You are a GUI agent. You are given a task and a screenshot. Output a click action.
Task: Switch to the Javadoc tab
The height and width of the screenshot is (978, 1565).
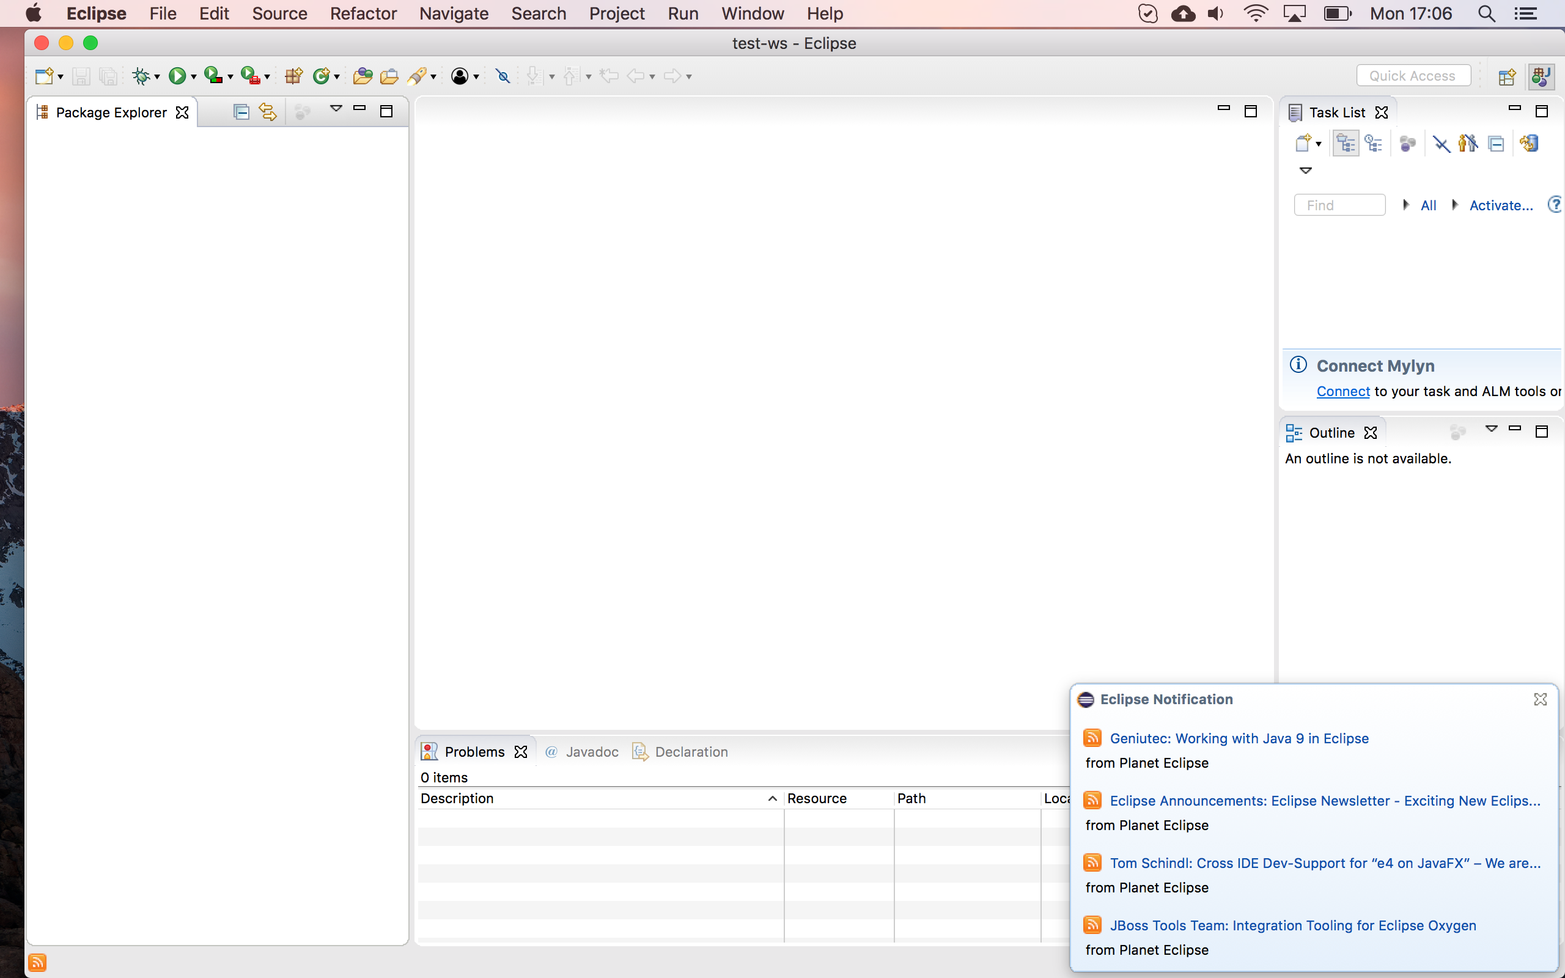[x=582, y=752]
